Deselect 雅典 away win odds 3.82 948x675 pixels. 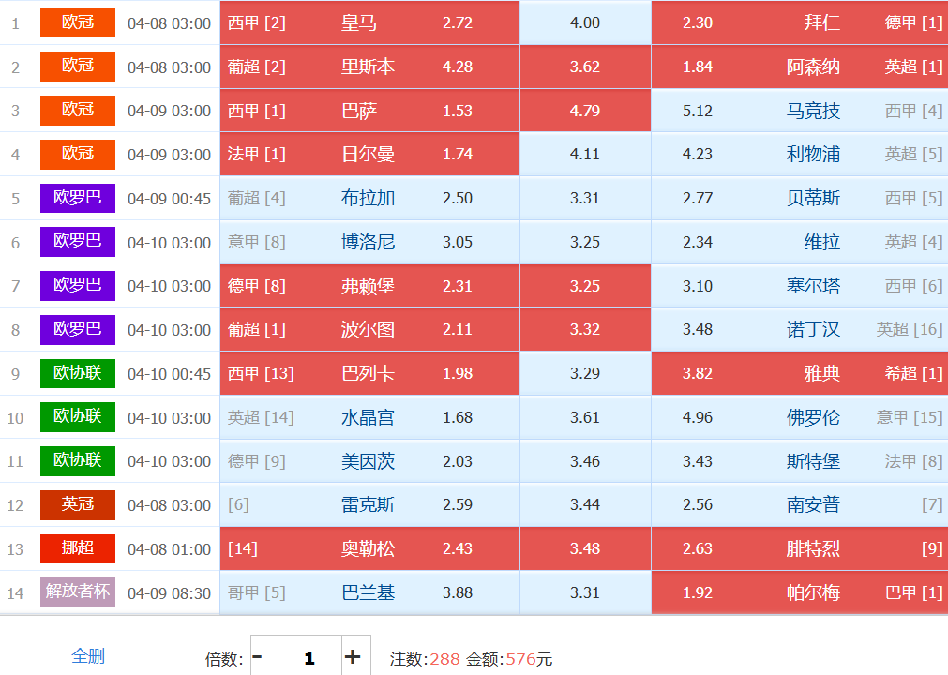tap(800, 373)
